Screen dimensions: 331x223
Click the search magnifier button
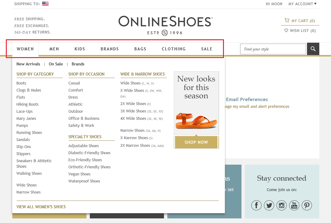coord(313,49)
